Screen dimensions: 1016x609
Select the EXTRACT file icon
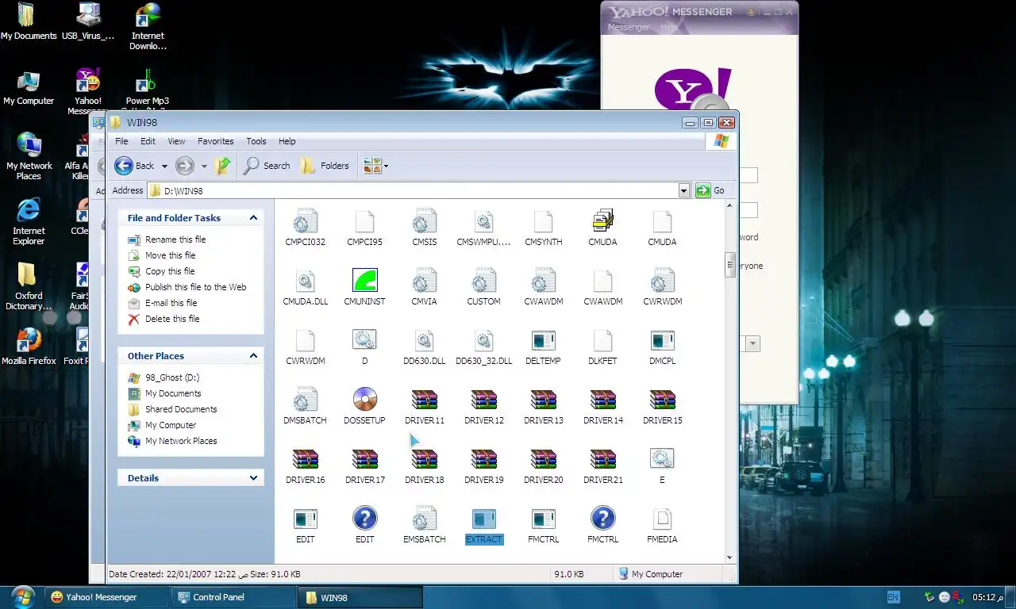pos(483,519)
